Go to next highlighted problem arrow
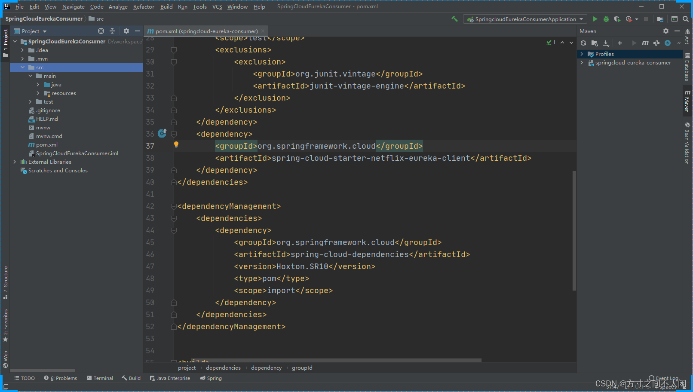This screenshot has height=392, width=693. (x=571, y=43)
